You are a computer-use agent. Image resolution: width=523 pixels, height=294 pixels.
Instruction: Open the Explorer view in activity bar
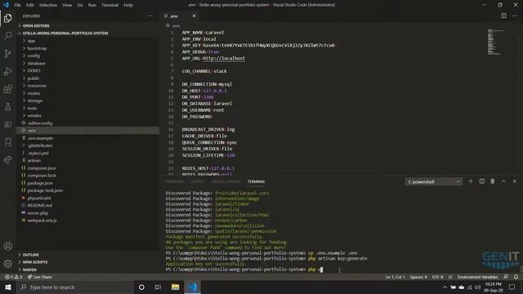click(x=7, y=18)
